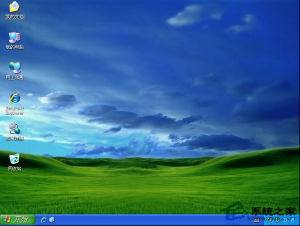Click the green hardware tray icon
300x226 pixels.
(277, 220)
